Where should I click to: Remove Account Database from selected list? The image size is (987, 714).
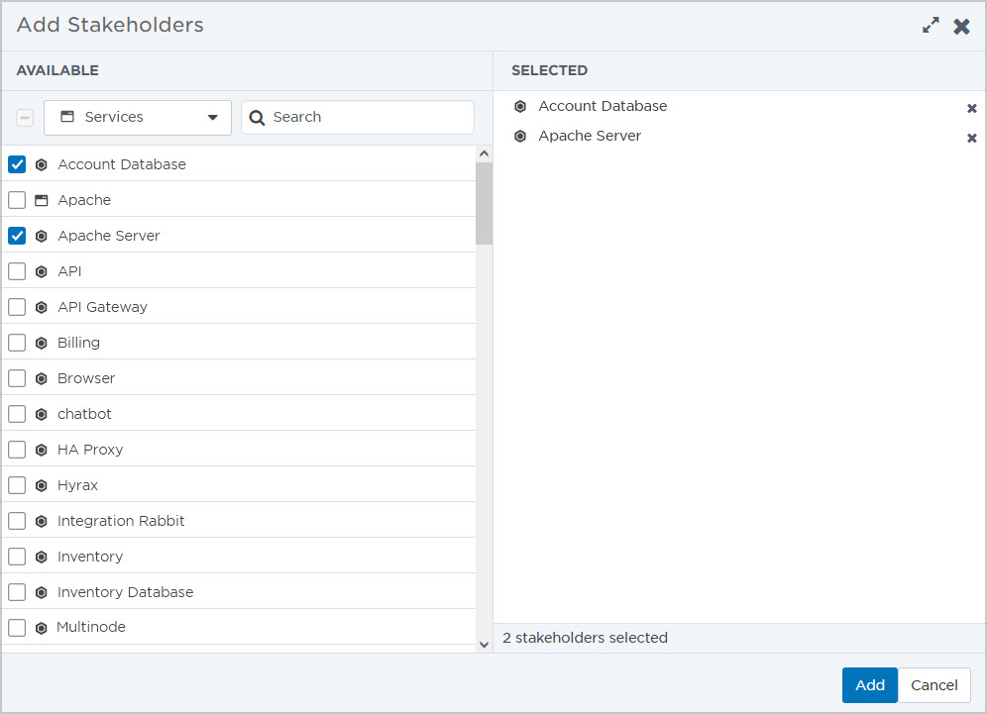(971, 108)
